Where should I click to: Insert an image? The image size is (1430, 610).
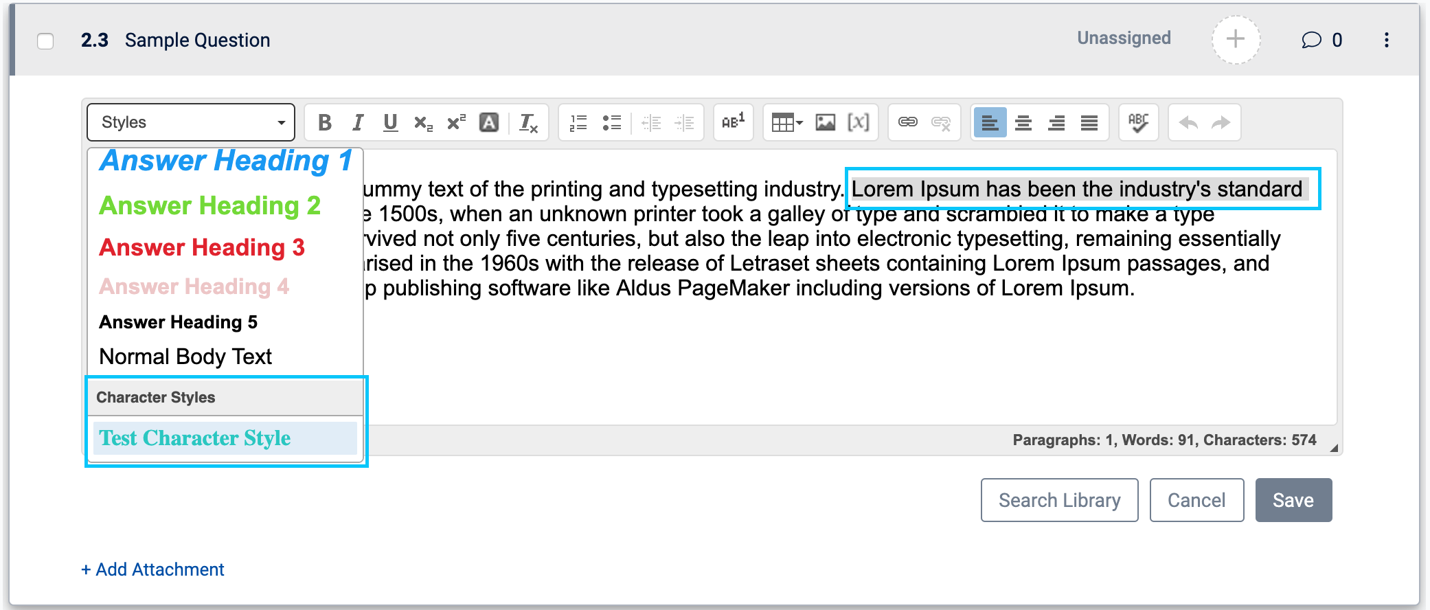(826, 122)
